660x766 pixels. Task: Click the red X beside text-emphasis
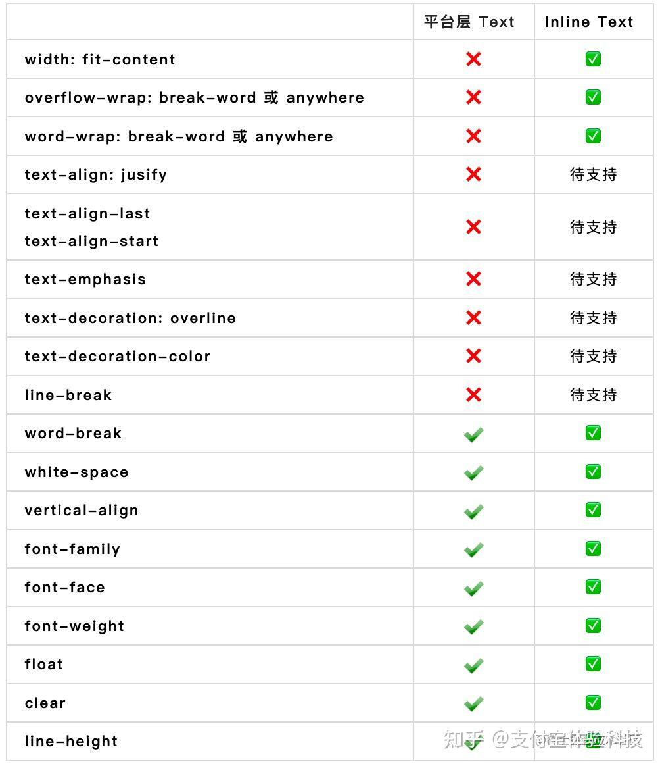pos(473,279)
